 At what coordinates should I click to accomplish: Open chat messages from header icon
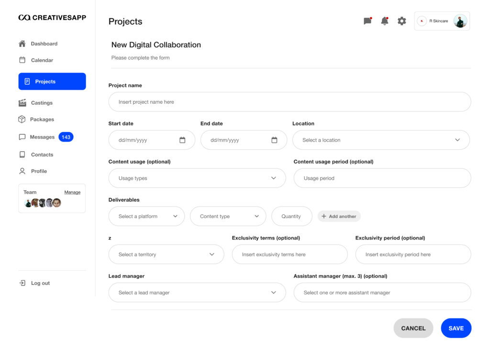click(x=368, y=21)
